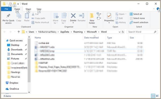The image size is (161, 99).
Task: Click Paste shortcut command
Action: (x=40, y=22)
